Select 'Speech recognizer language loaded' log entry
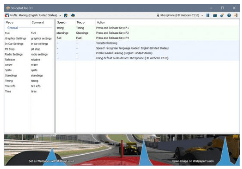Screen dimensions: 242x169 pos(148,48)
